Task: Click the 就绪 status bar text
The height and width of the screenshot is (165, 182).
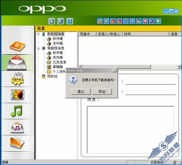Action: point(5,162)
